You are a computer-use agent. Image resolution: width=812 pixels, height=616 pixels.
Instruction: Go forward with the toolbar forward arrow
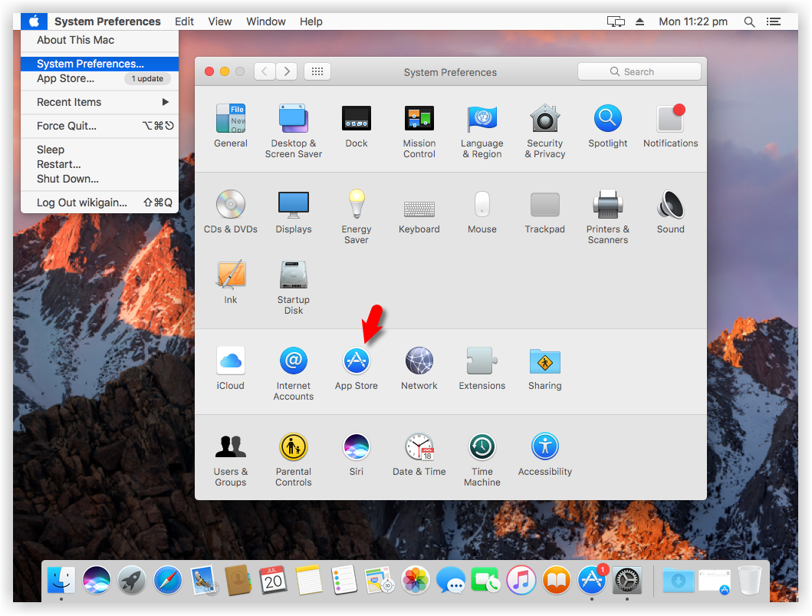pyautogui.click(x=286, y=71)
